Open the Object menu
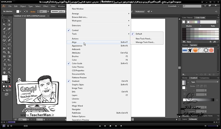The height and width of the screenshot is (129, 221). click(x=23, y=6)
